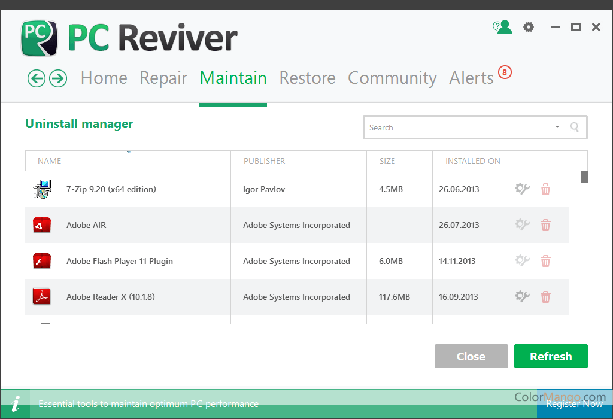
Task: Open the help user account icon
Action: click(x=502, y=27)
